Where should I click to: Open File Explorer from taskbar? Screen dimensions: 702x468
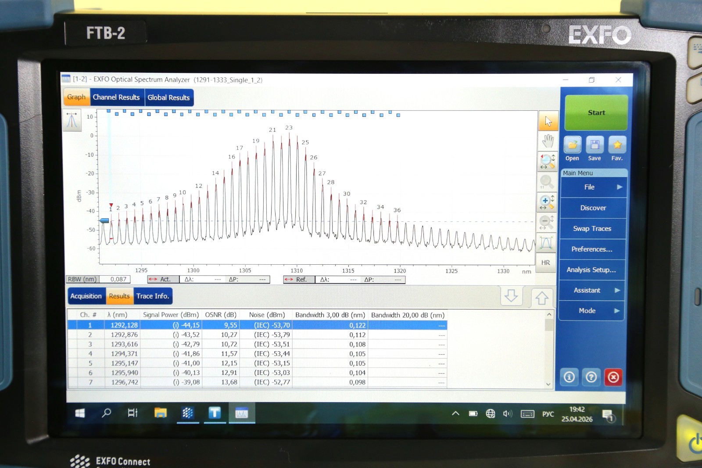[161, 413]
